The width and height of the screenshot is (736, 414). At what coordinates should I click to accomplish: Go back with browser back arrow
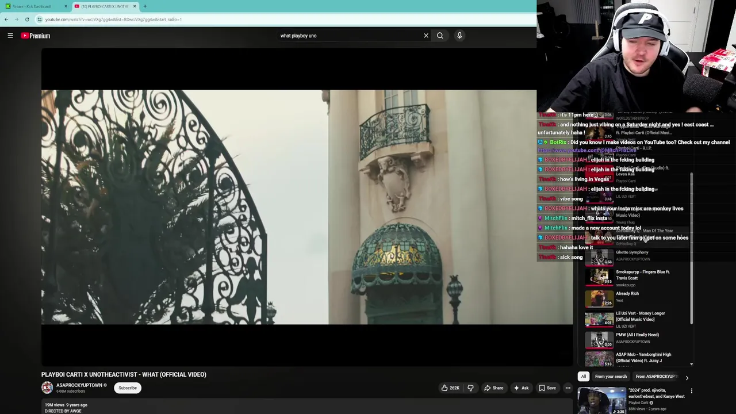[x=6, y=20]
